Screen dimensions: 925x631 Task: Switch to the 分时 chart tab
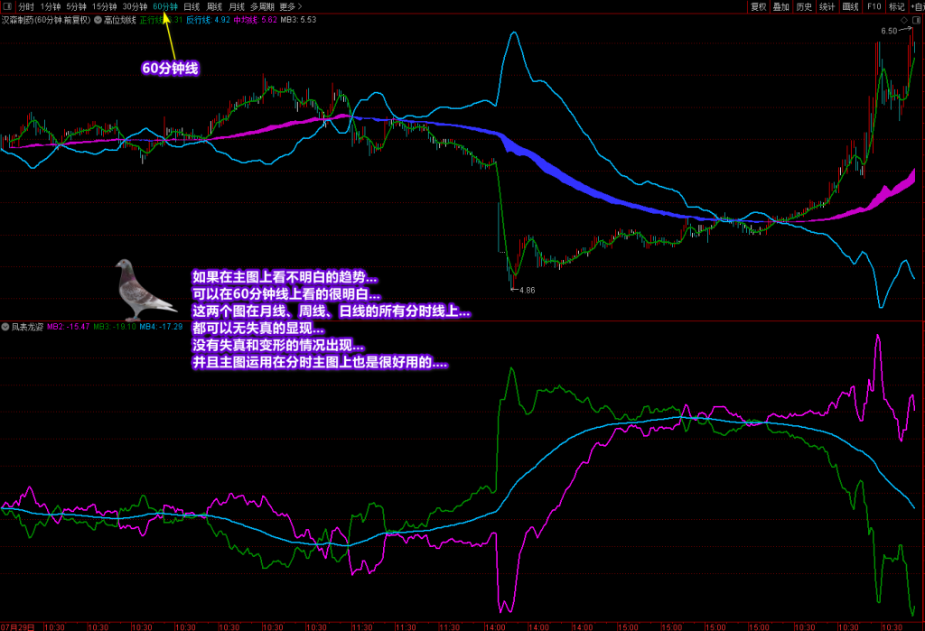[26, 6]
